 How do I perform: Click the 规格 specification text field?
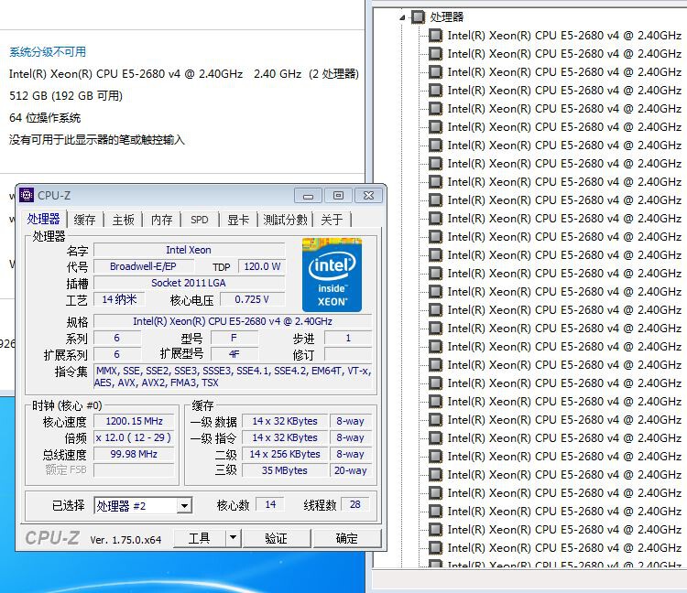pyautogui.click(x=233, y=321)
